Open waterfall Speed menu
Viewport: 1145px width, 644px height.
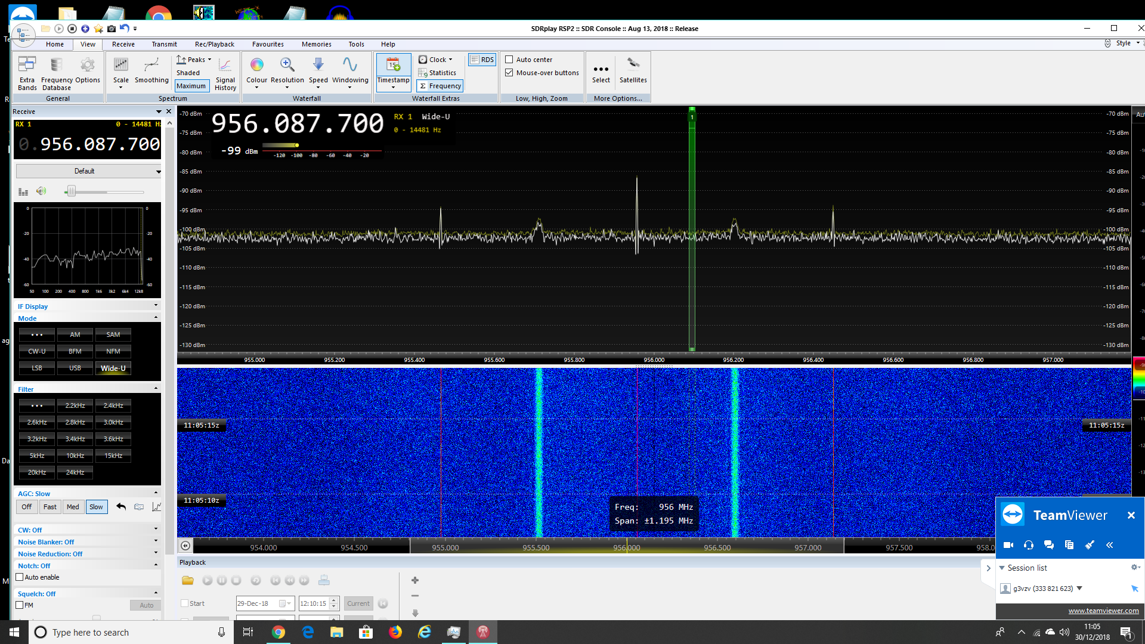(318, 73)
